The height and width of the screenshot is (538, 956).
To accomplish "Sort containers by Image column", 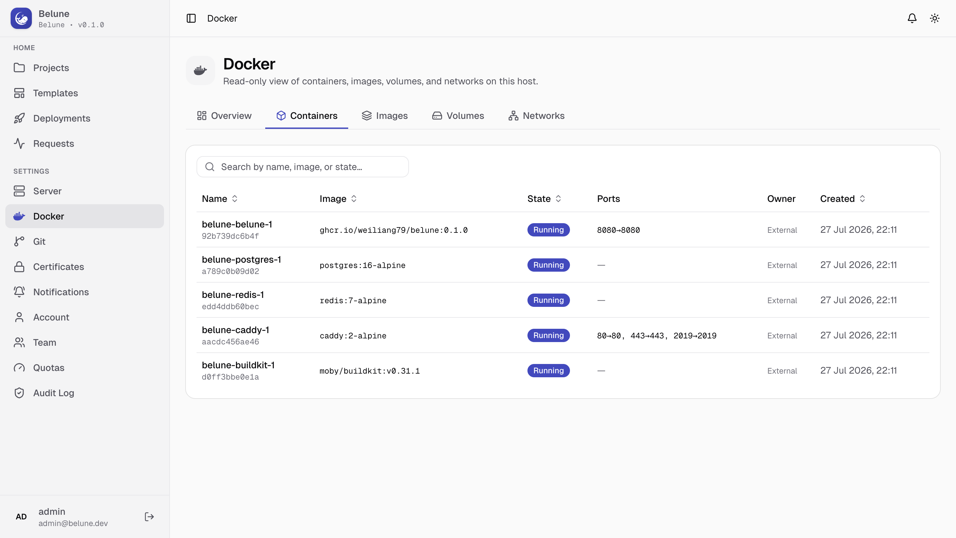I will (338, 199).
